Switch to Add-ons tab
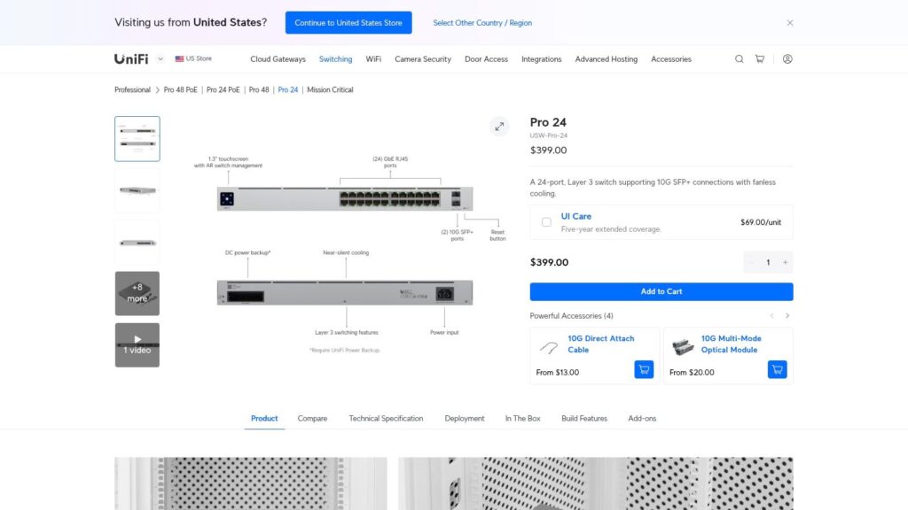 642,418
